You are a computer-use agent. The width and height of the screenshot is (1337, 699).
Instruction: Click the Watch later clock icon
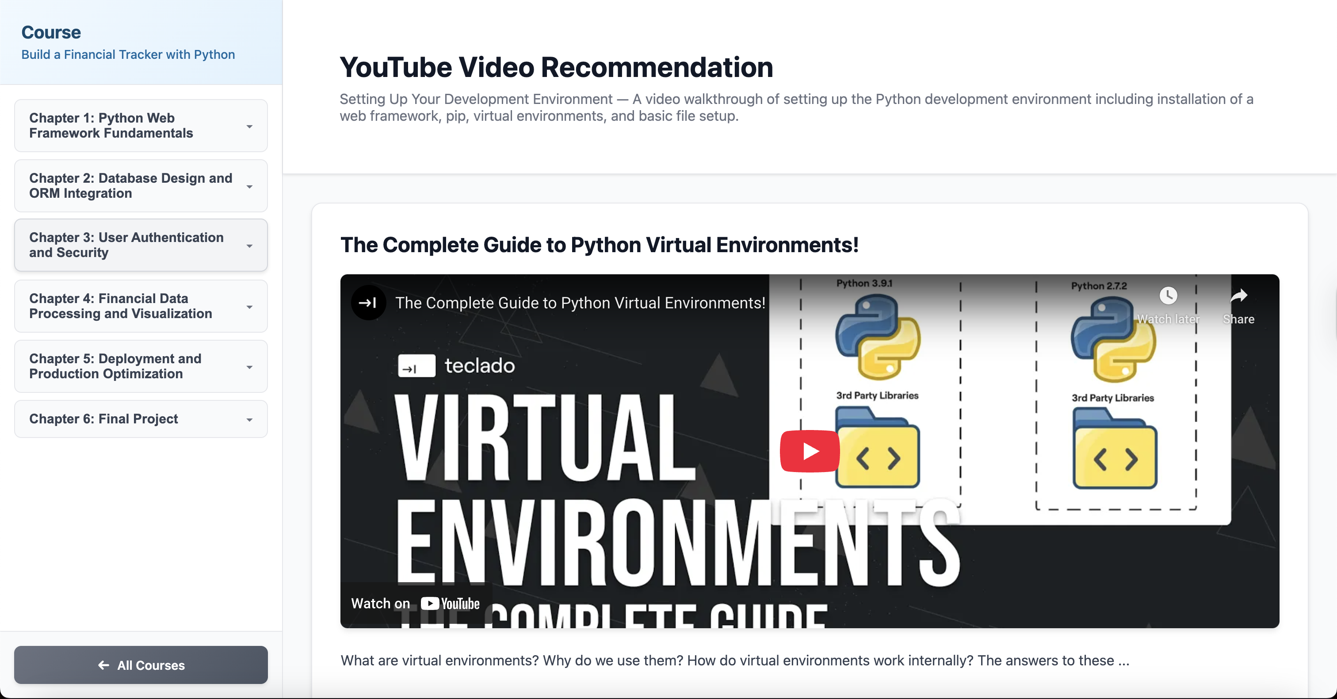coord(1168,296)
